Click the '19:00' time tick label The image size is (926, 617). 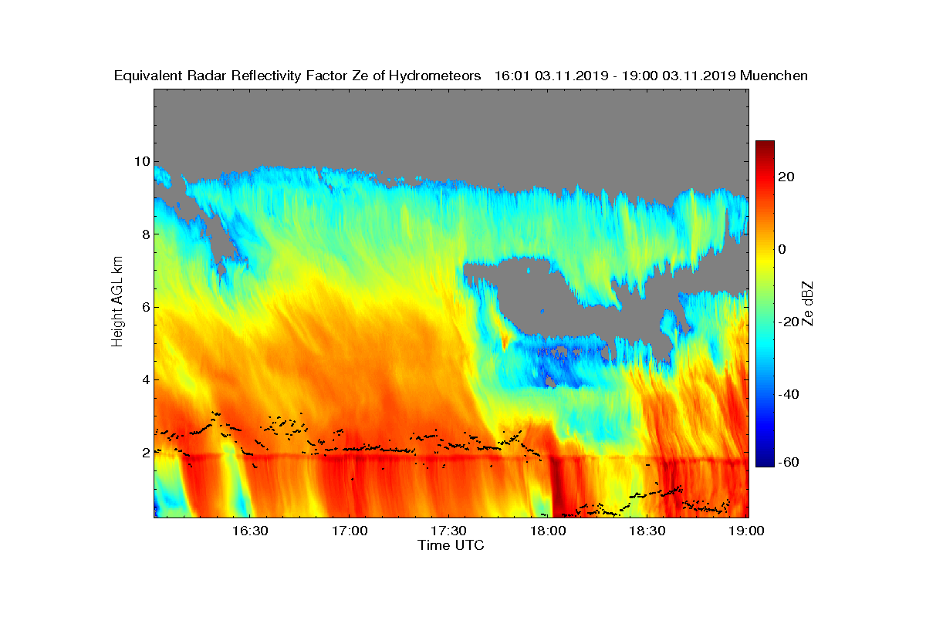pos(747,531)
